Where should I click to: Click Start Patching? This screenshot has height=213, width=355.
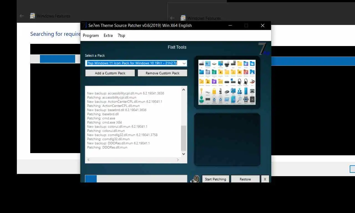pos(215,179)
